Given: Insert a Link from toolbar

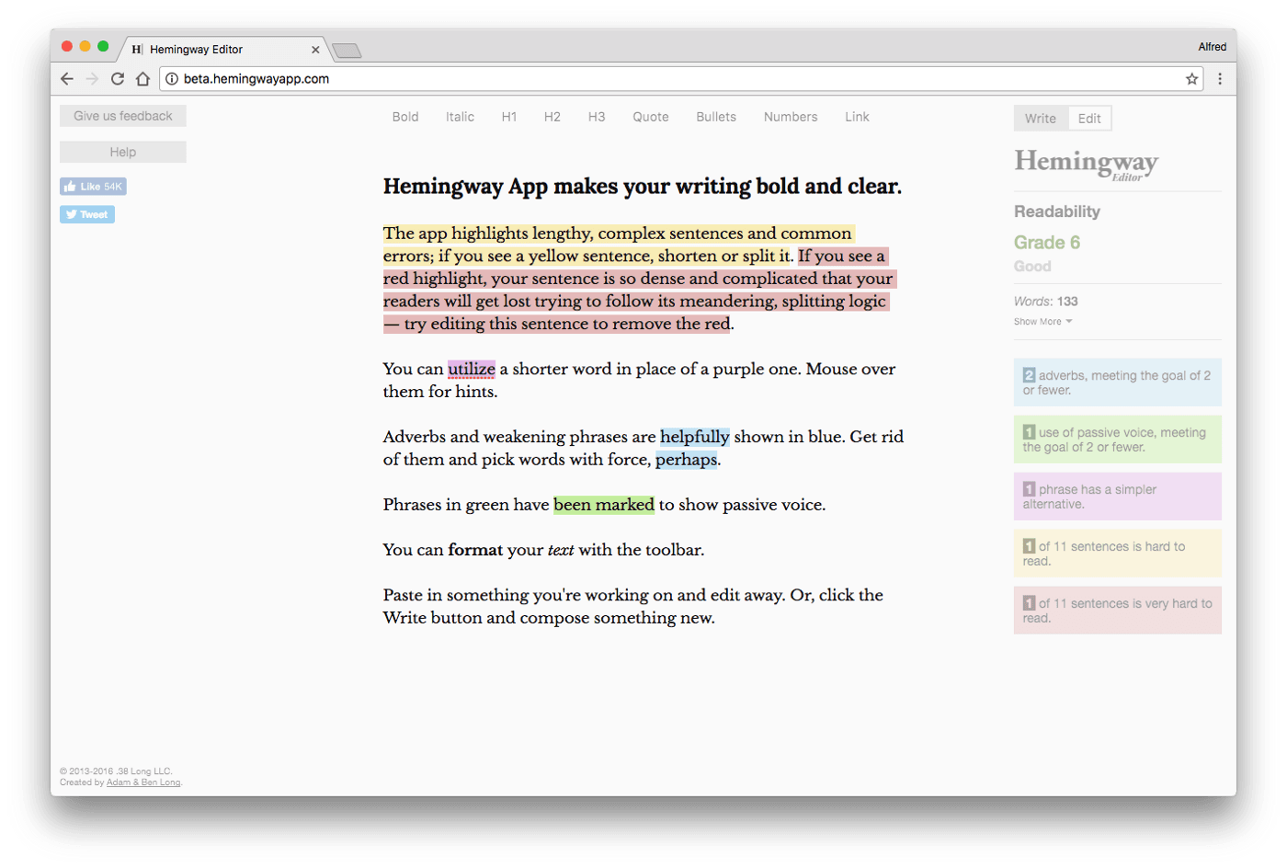Looking at the screenshot, I should click(x=857, y=117).
